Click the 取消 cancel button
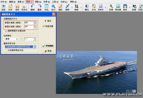 coord(48,51)
